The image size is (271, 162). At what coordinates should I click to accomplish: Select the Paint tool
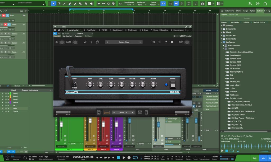65,4
